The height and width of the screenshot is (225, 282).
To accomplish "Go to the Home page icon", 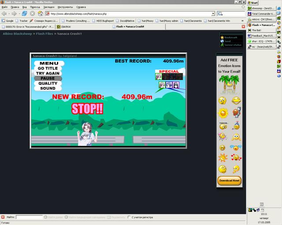I will pyautogui.click(x=40, y=14).
